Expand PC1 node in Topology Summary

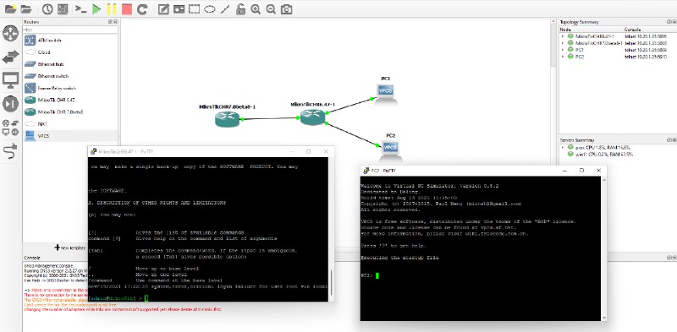[563, 50]
